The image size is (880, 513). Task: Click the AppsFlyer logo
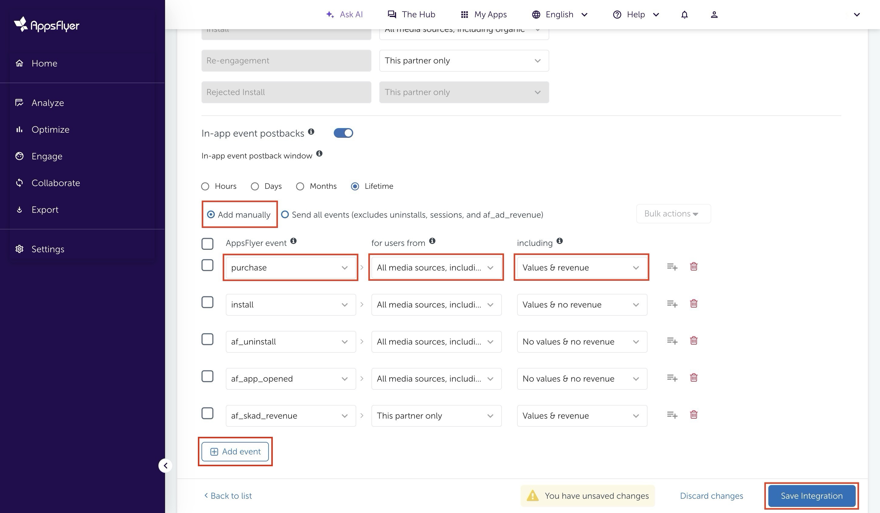(x=47, y=25)
